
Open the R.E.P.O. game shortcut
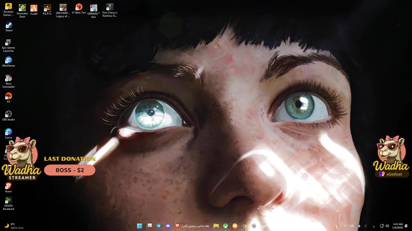(47, 10)
